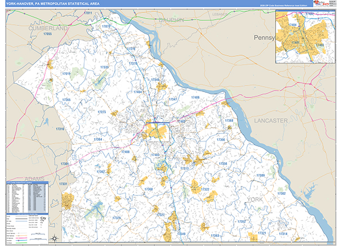Viewport: 338px width, 246px height.
Task: Click ZIP code 17331 label
Action: pos(63,184)
